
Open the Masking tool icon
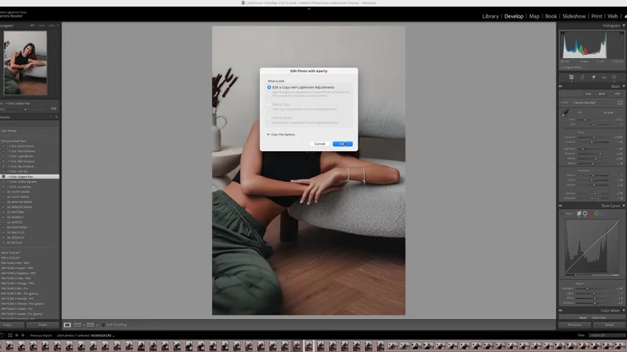tap(615, 77)
